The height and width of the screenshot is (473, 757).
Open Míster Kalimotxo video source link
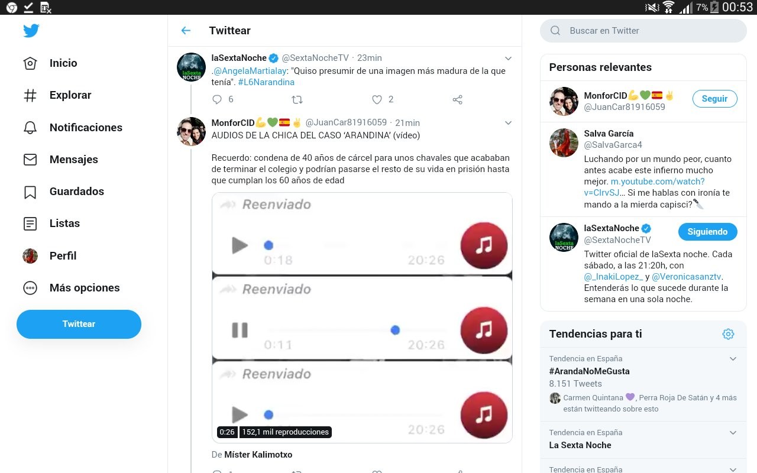258,455
